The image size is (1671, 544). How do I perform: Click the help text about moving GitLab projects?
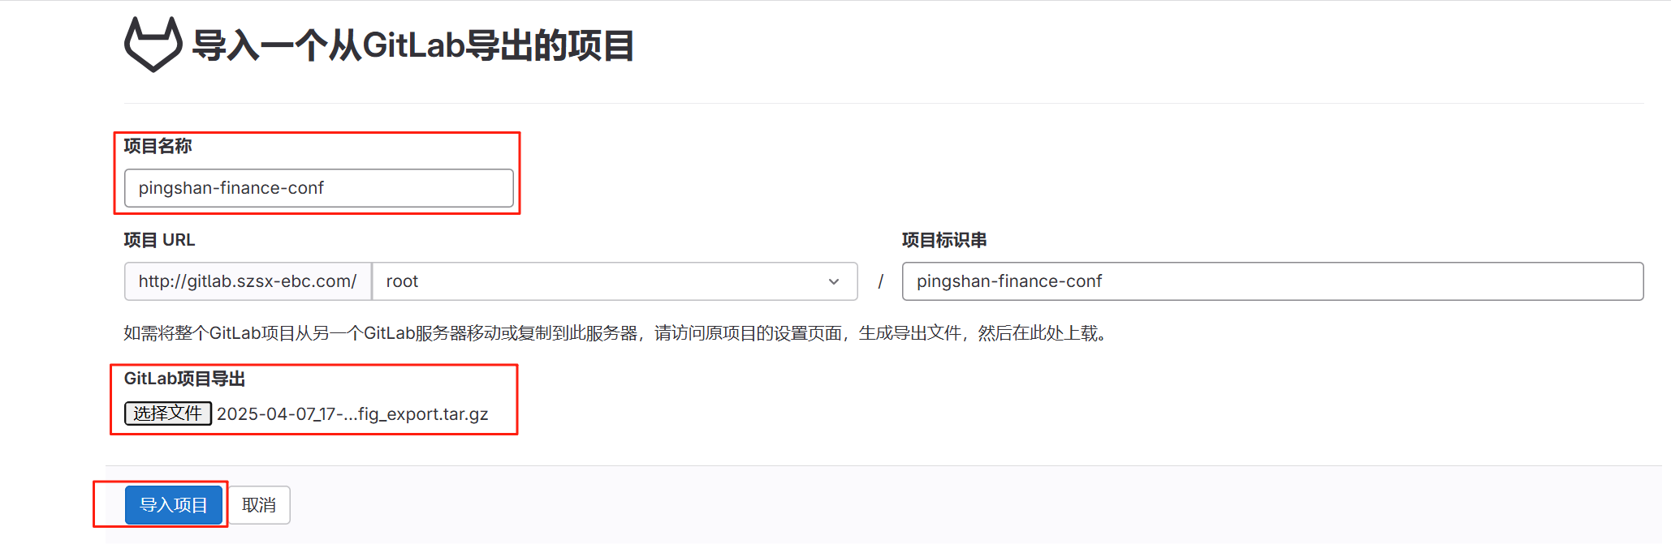[x=616, y=333]
